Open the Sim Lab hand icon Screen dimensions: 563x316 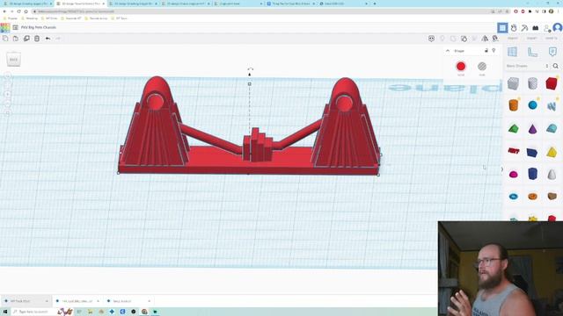514,27
